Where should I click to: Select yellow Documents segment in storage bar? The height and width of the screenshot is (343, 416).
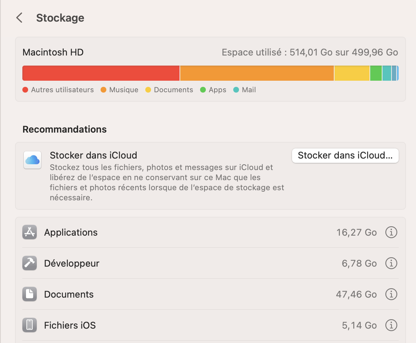352,73
